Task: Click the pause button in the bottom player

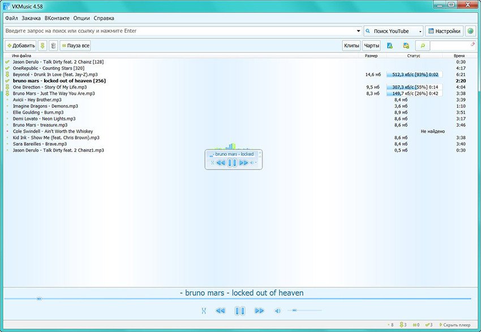Action: coord(240,311)
